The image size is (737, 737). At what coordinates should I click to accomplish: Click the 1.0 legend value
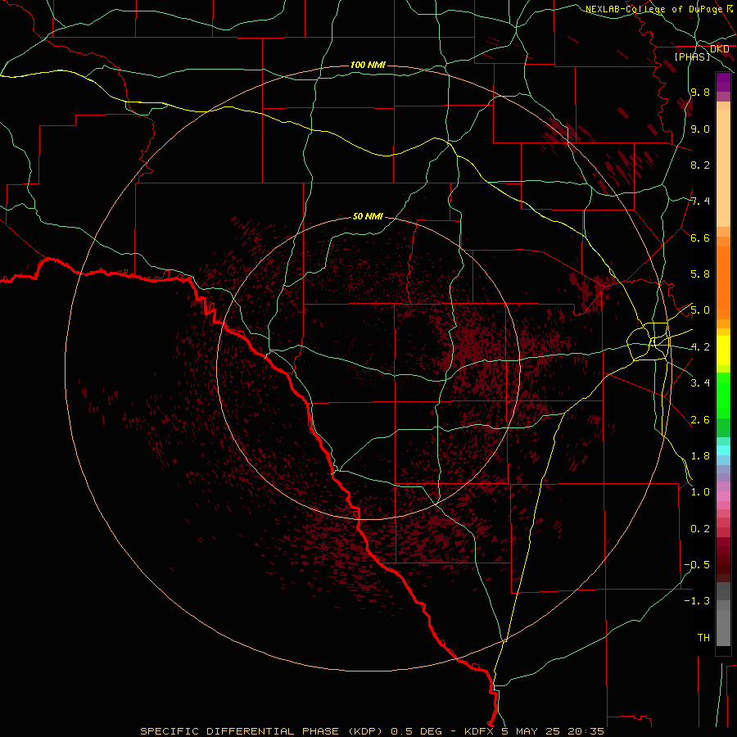pyautogui.click(x=700, y=492)
